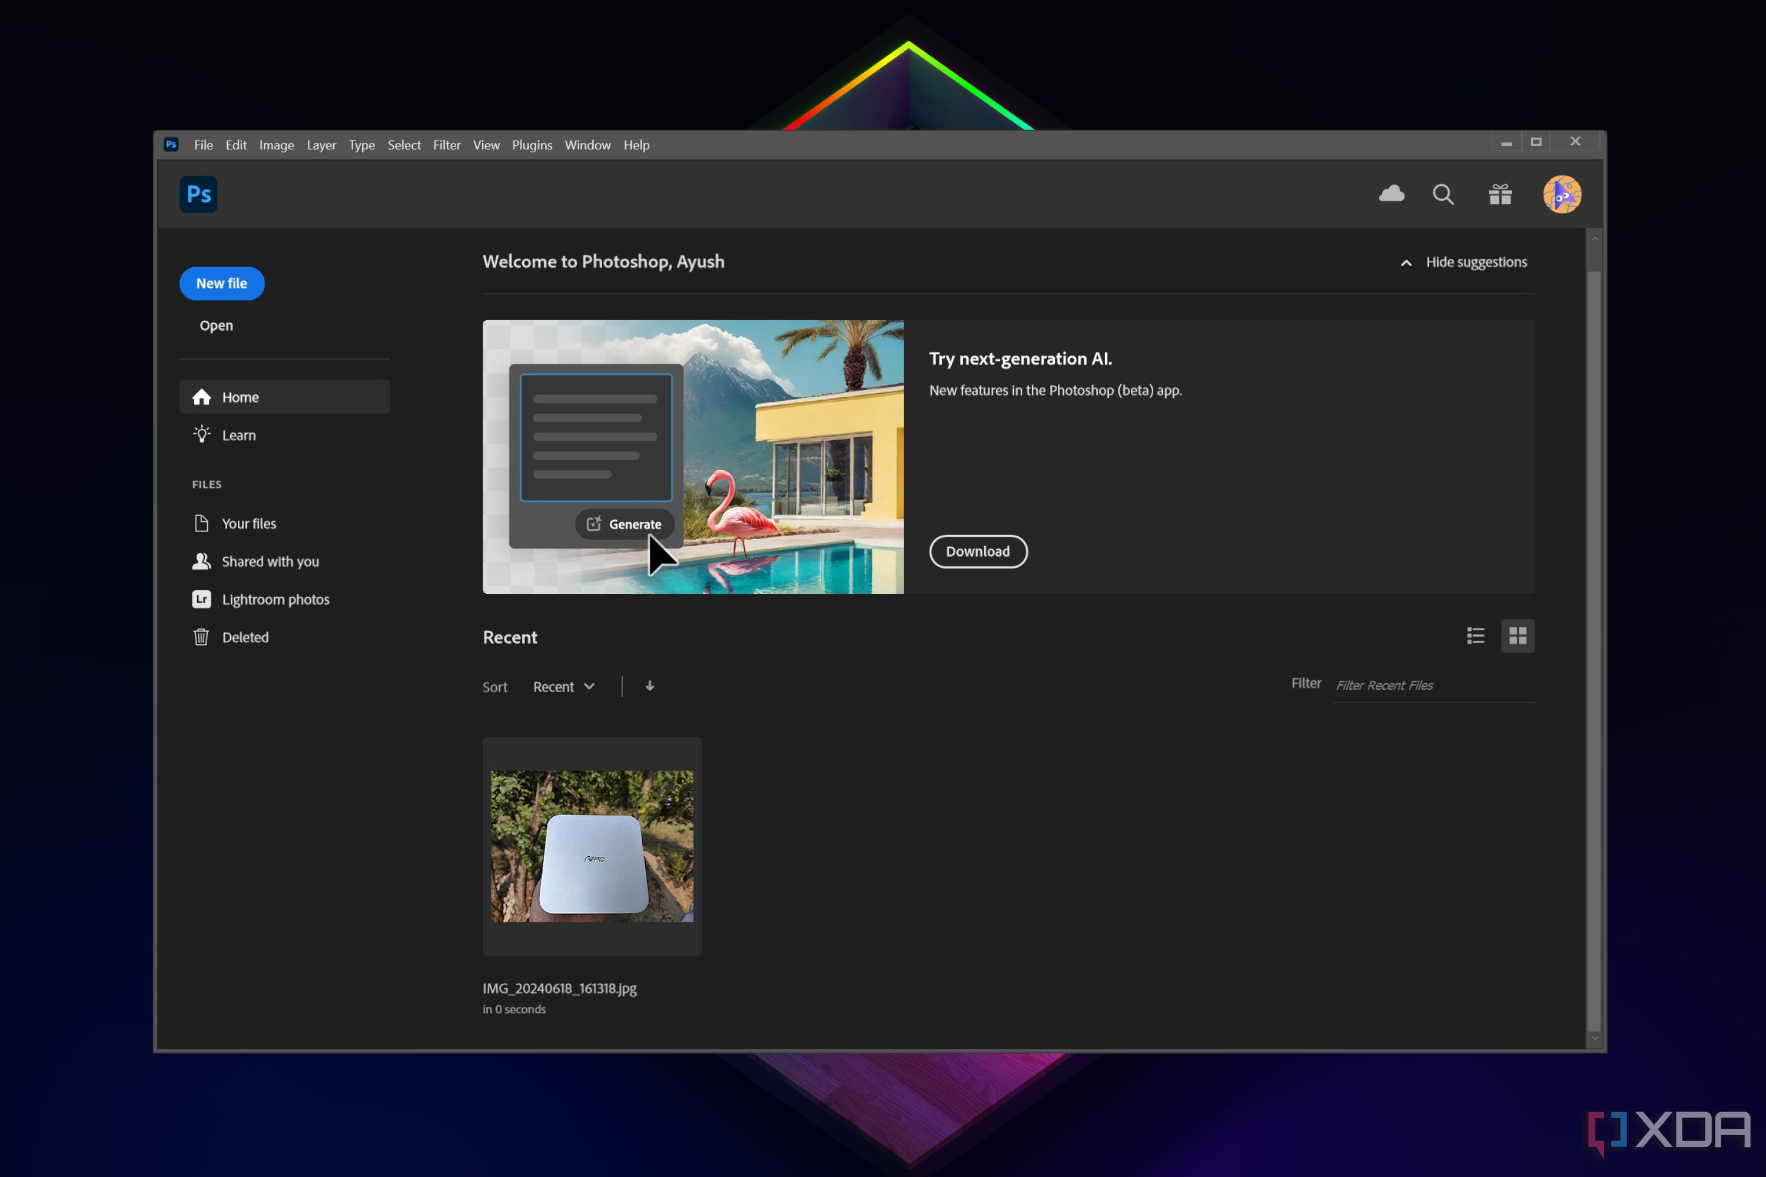The height and width of the screenshot is (1177, 1766).
Task: Click the Plugins menu item
Action: click(531, 145)
